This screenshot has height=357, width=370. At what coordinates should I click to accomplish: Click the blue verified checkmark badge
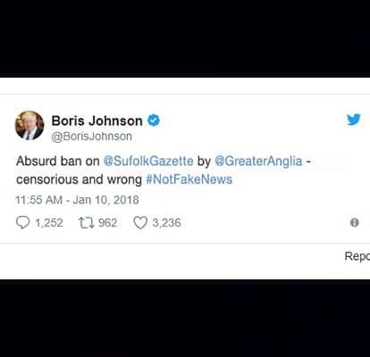[x=154, y=120]
